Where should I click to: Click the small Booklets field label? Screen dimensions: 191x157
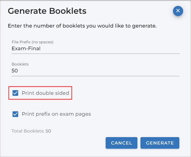(x=20, y=64)
